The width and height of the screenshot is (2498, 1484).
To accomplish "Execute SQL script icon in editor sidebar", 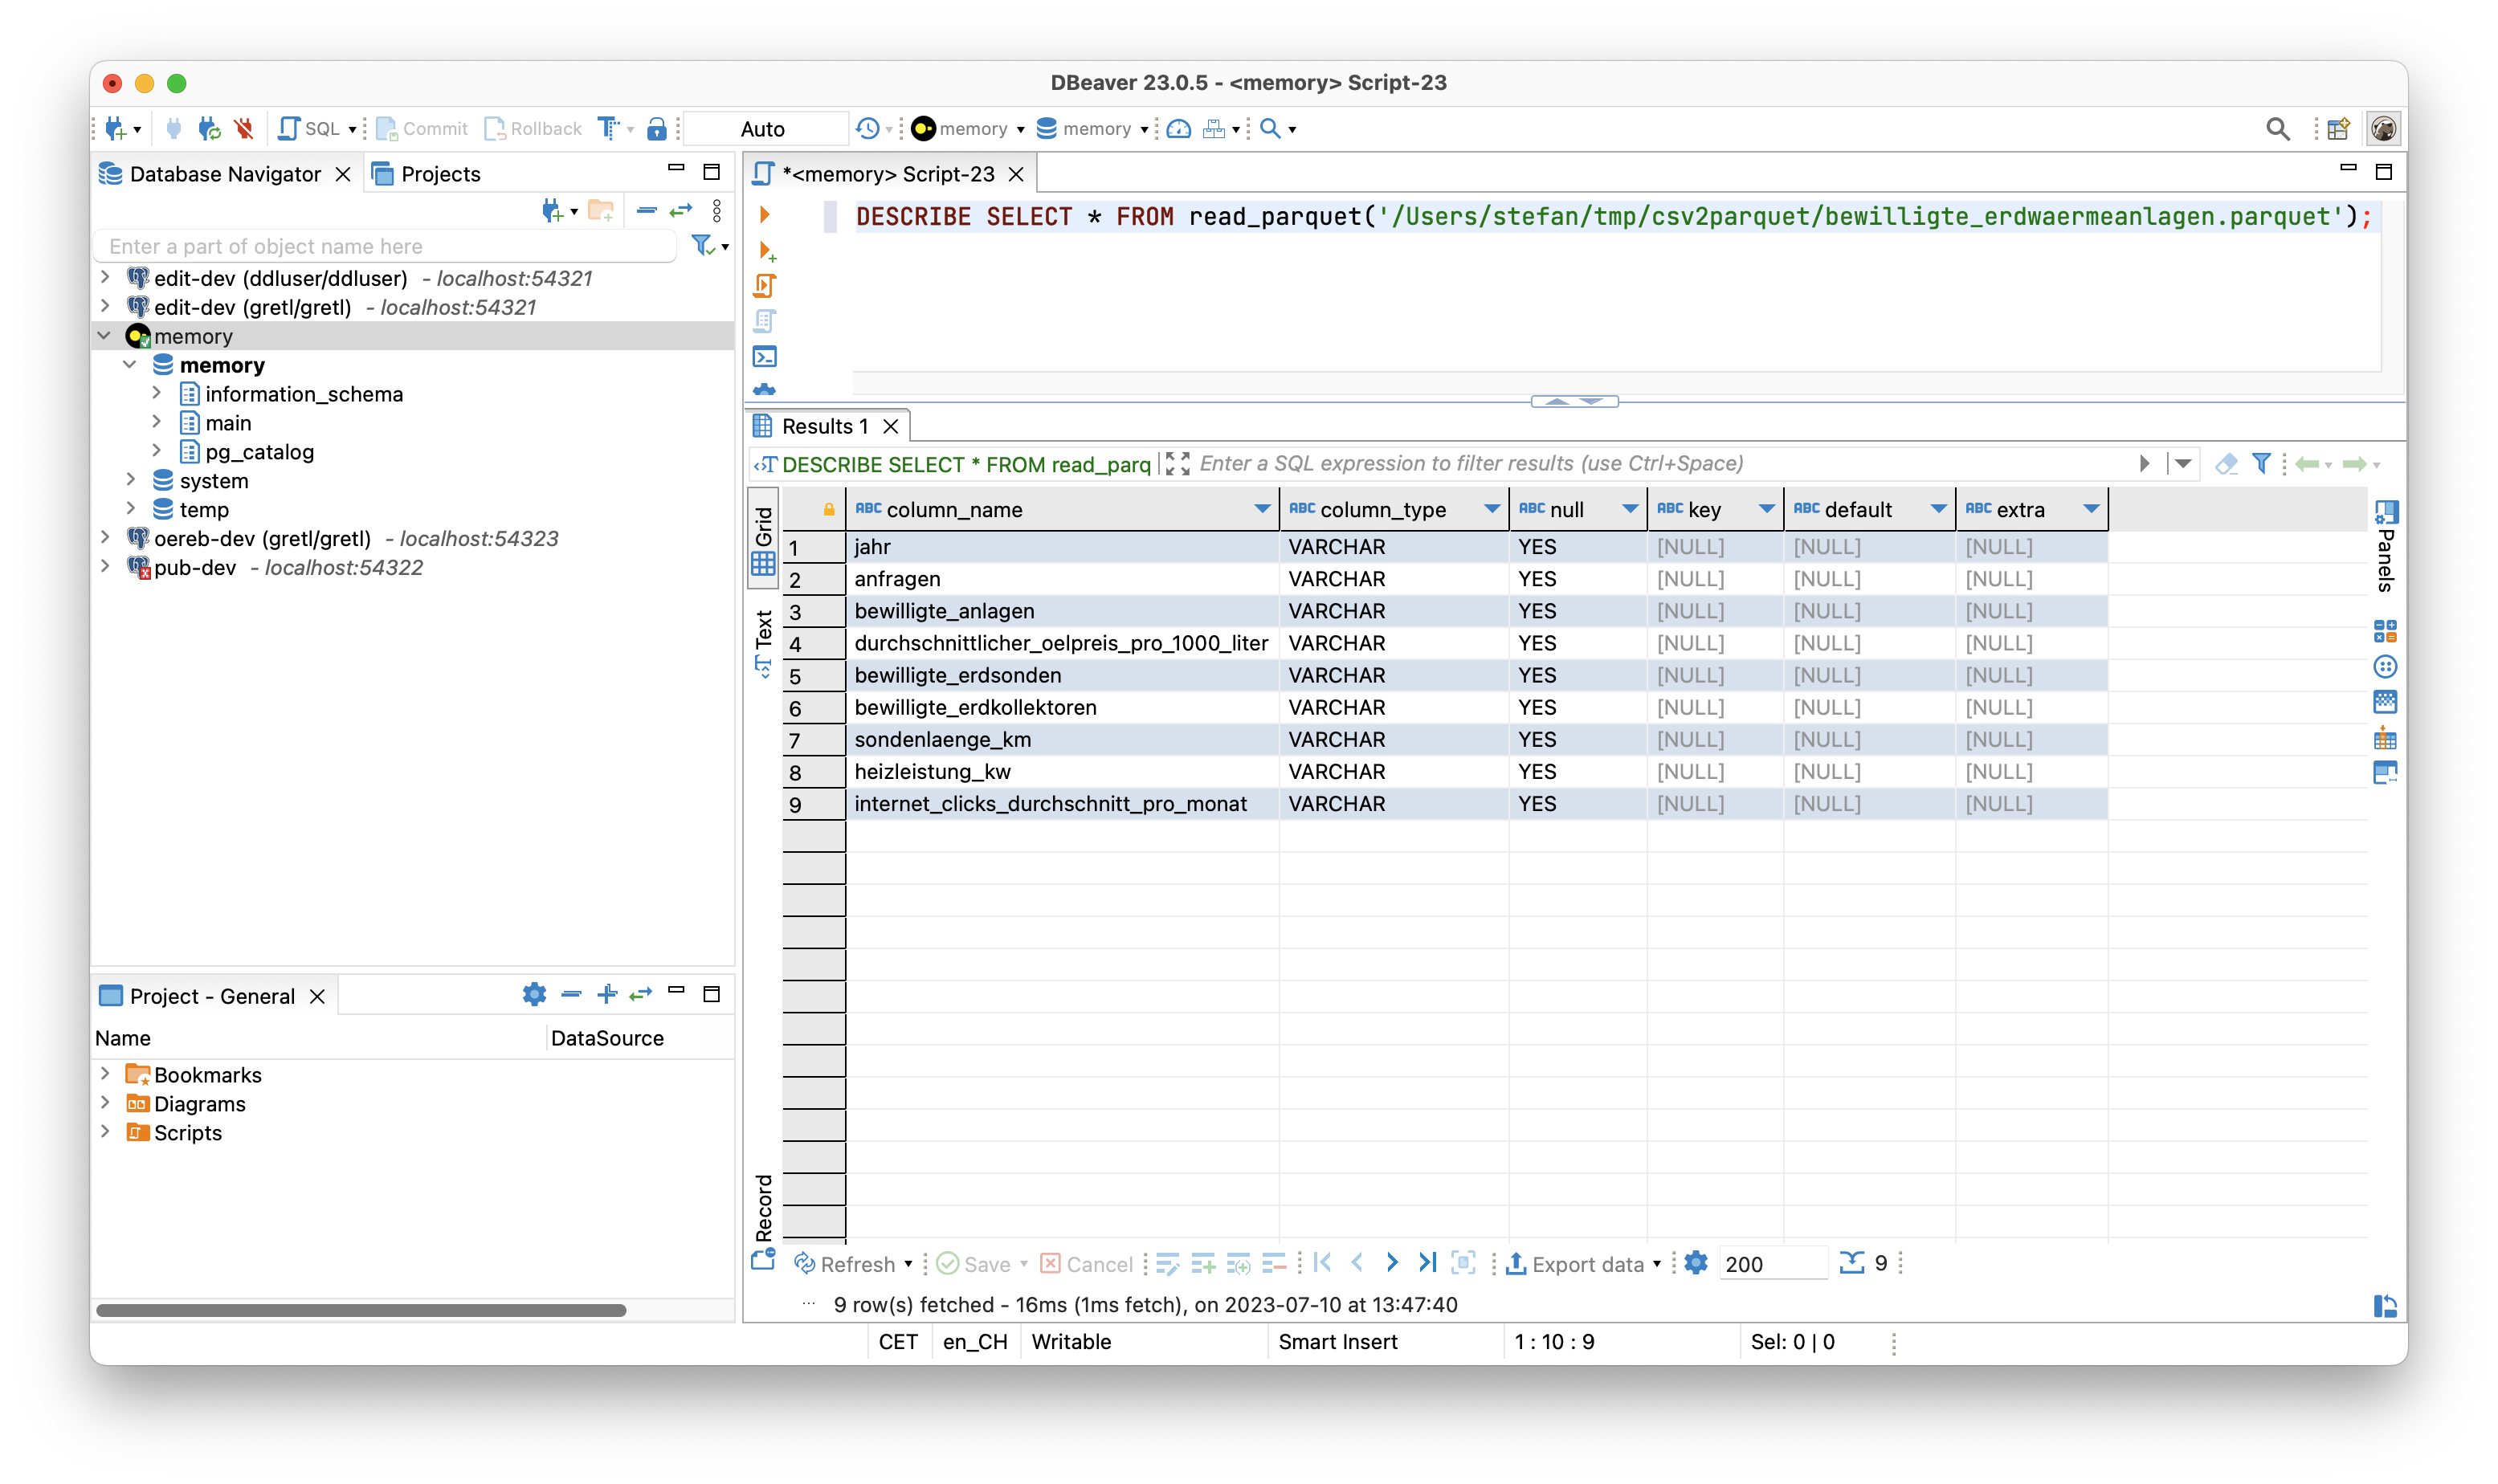I will pyautogui.click(x=764, y=286).
